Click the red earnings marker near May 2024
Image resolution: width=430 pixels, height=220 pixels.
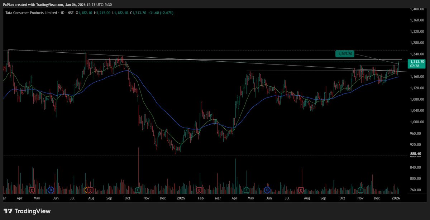pos(32,190)
